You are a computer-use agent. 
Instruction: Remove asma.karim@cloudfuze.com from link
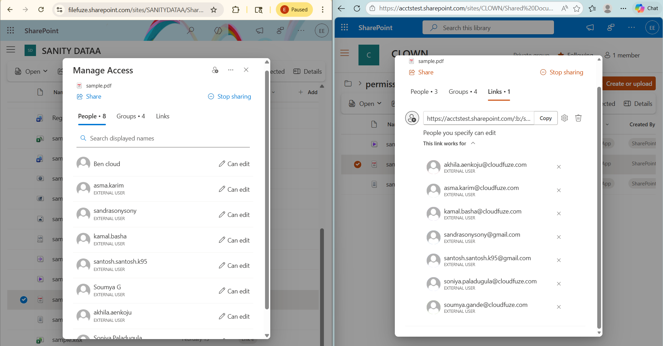click(558, 190)
